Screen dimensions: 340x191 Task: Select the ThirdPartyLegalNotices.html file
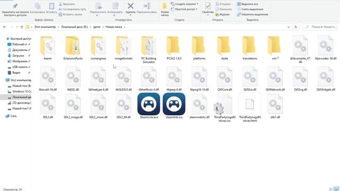[x=250, y=108]
